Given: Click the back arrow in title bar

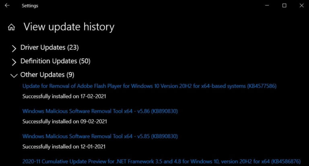Looking at the screenshot, I should click(7, 6).
